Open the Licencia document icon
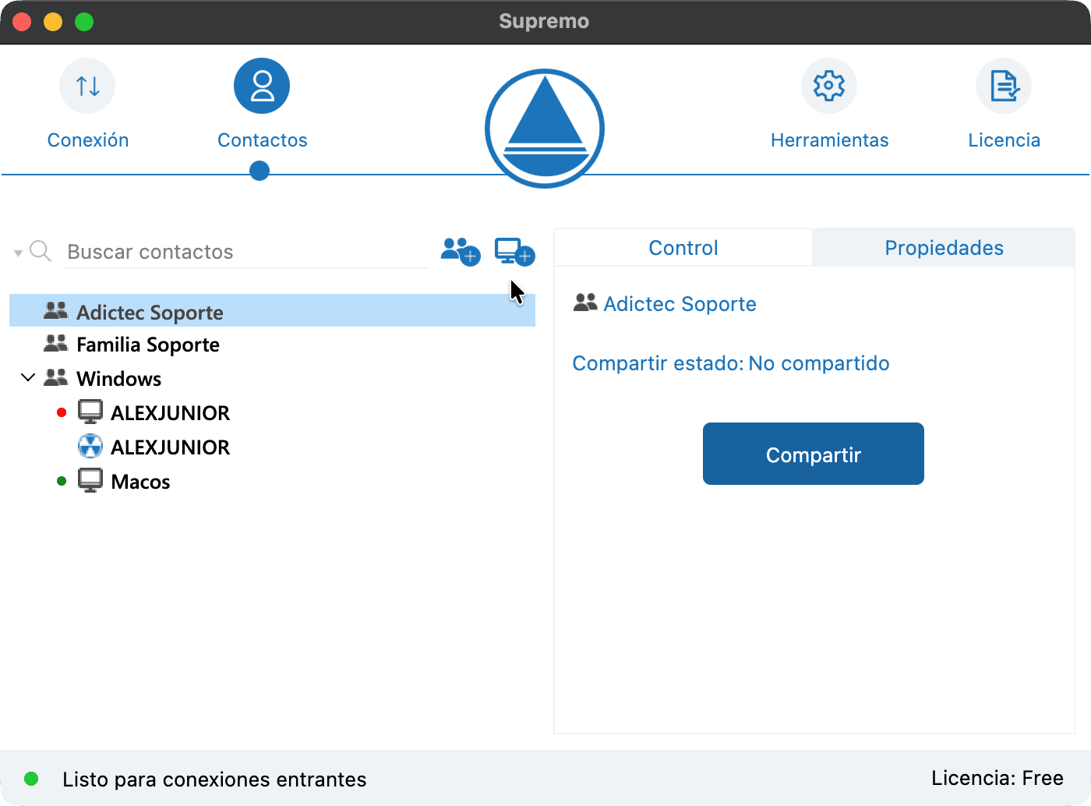 point(1004,86)
